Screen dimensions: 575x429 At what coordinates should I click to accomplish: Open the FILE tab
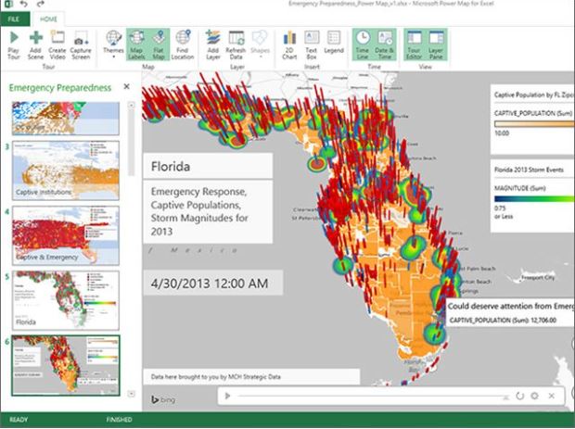tap(16, 19)
